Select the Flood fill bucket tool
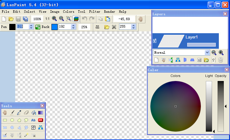Image resolution: width=230 pixels, height=140 pixels. pyautogui.click(x=33, y=113)
